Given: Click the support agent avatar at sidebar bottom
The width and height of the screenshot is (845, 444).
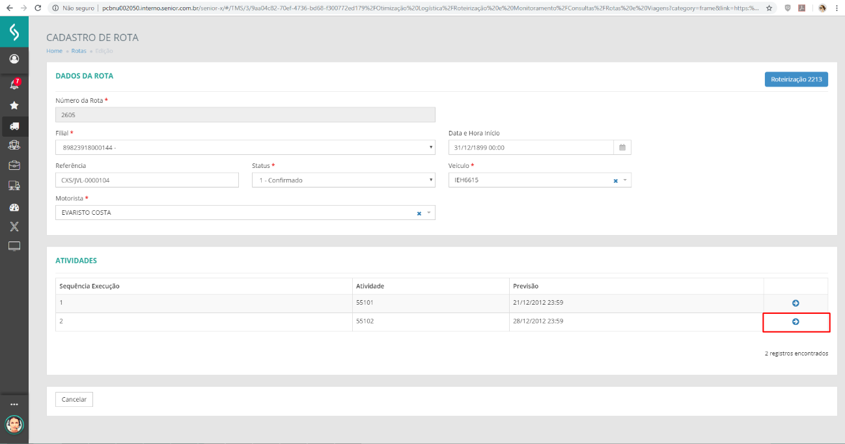Looking at the screenshot, I should pos(14,425).
